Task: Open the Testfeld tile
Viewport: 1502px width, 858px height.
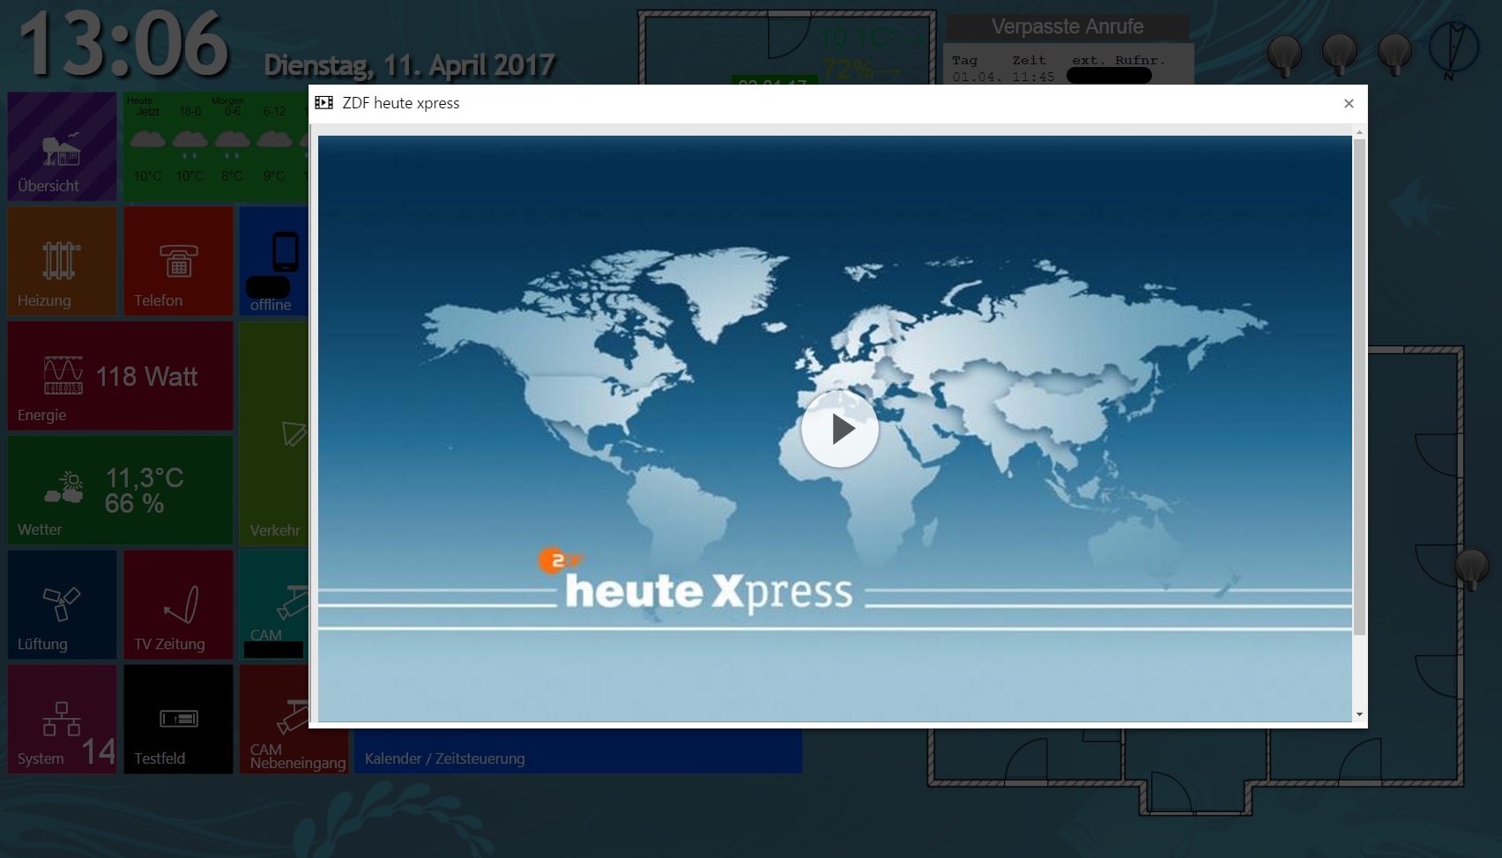Action: 178,719
